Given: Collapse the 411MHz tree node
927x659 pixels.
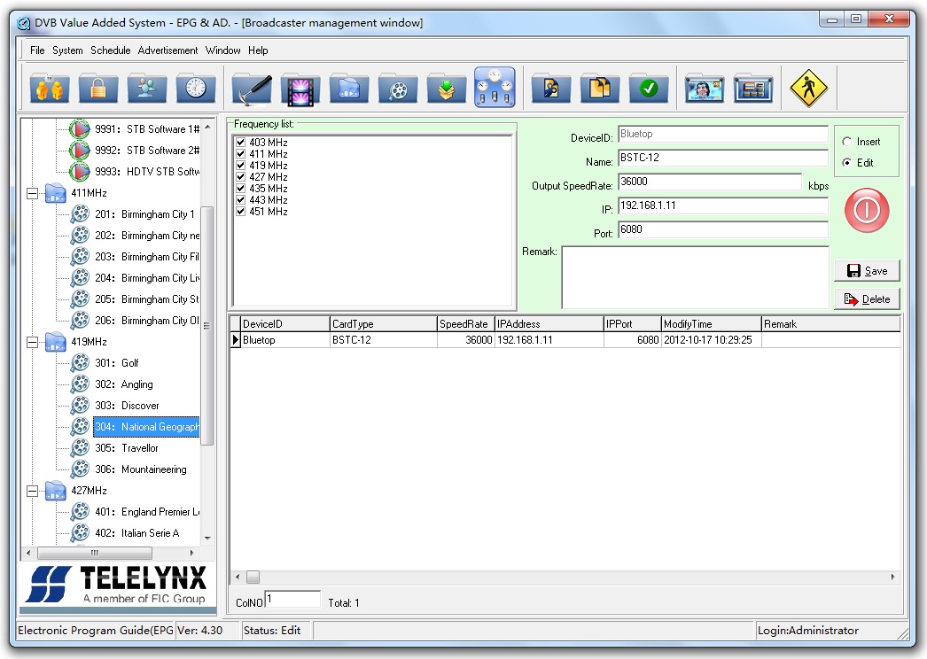Looking at the screenshot, I should click(33, 193).
